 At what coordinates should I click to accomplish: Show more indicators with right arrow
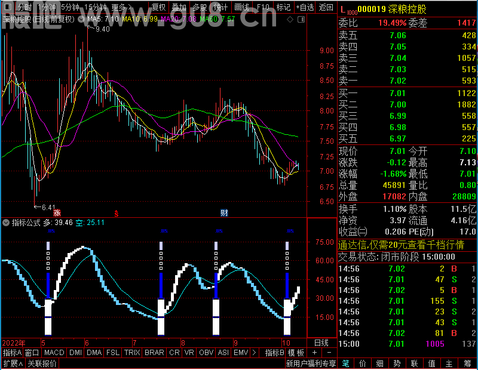tap(255, 353)
